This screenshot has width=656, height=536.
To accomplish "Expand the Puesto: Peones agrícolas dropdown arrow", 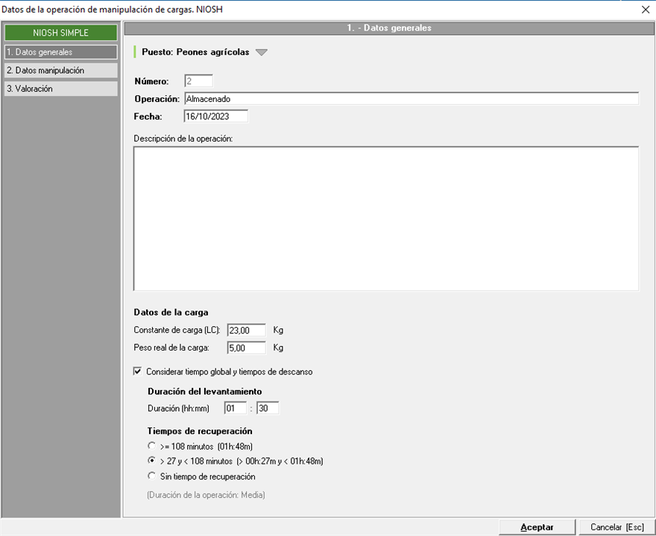I will (260, 53).
